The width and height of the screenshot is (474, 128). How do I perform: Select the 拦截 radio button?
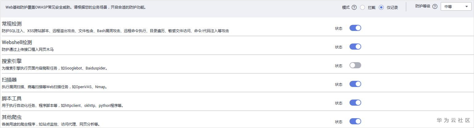(x=362, y=7)
